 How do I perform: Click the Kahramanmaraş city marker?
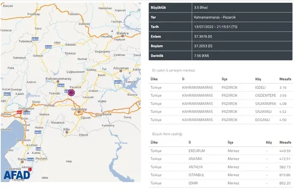click(58, 81)
